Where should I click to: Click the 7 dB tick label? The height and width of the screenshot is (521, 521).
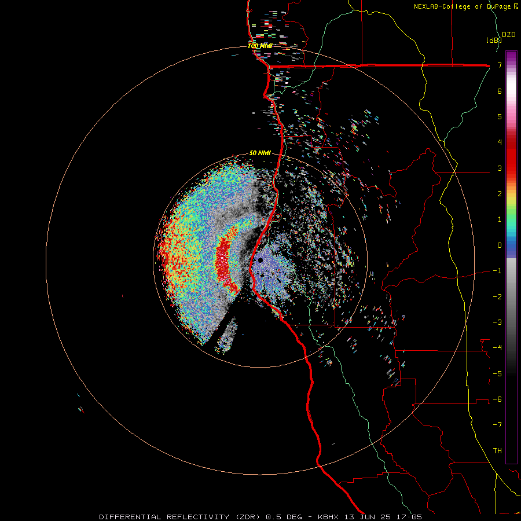(x=500, y=65)
